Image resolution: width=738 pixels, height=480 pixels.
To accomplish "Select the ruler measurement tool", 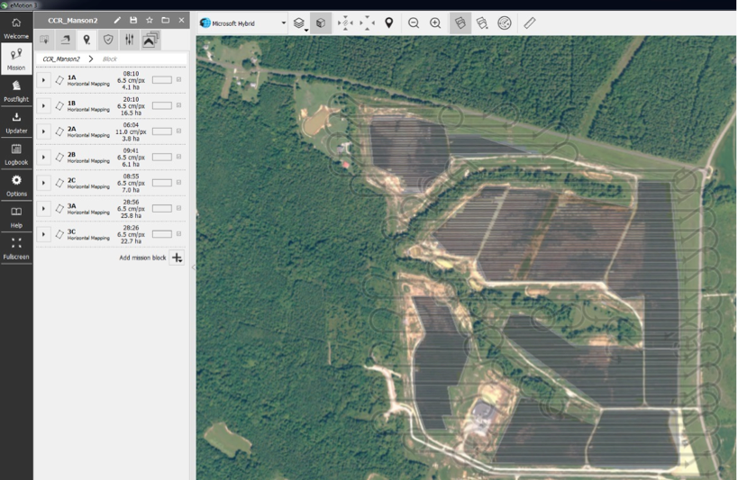I will click(530, 23).
